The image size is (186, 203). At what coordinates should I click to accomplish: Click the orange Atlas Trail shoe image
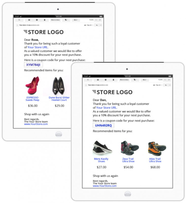pos(157,148)
